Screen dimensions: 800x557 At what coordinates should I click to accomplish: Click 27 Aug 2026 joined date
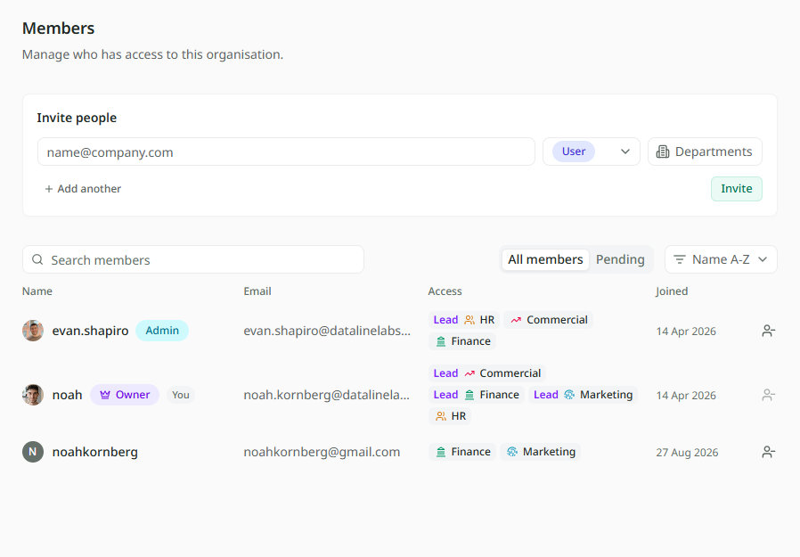(x=687, y=453)
